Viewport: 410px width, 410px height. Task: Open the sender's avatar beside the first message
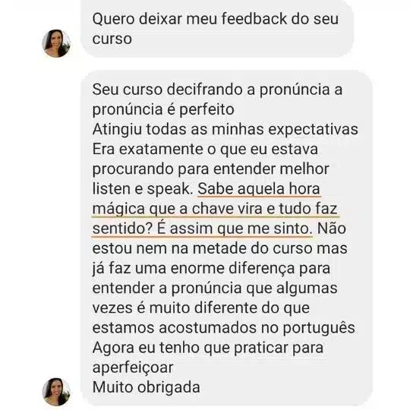tap(56, 43)
